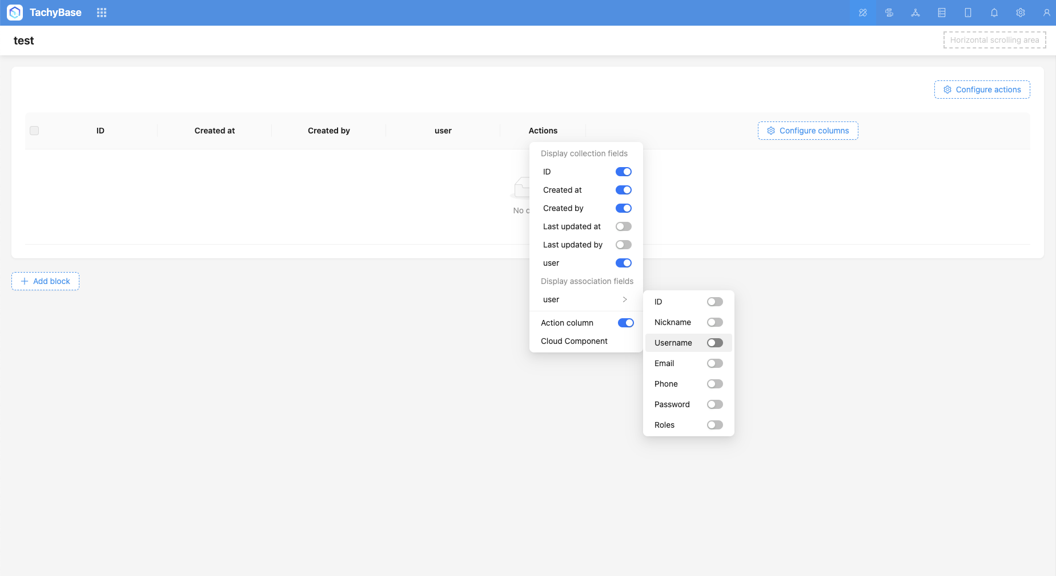Open the workflow icon in top bar
This screenshot has width=1056, height=576.
[889, 13]
